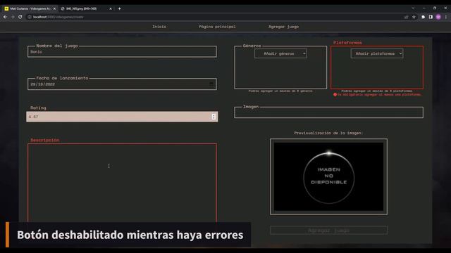This screenshot has height=253, width=451.
Task: Focus the Nombre del juego field
Action: click(x=122, y=52)
